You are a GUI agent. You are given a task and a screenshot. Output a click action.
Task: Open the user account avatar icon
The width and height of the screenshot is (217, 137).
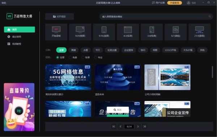188,3
